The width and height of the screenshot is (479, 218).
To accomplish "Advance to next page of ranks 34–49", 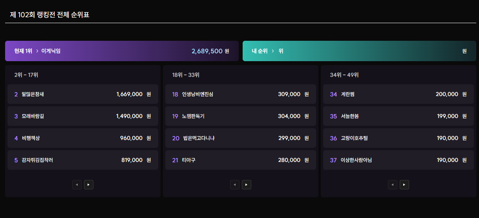I will 404,185.
